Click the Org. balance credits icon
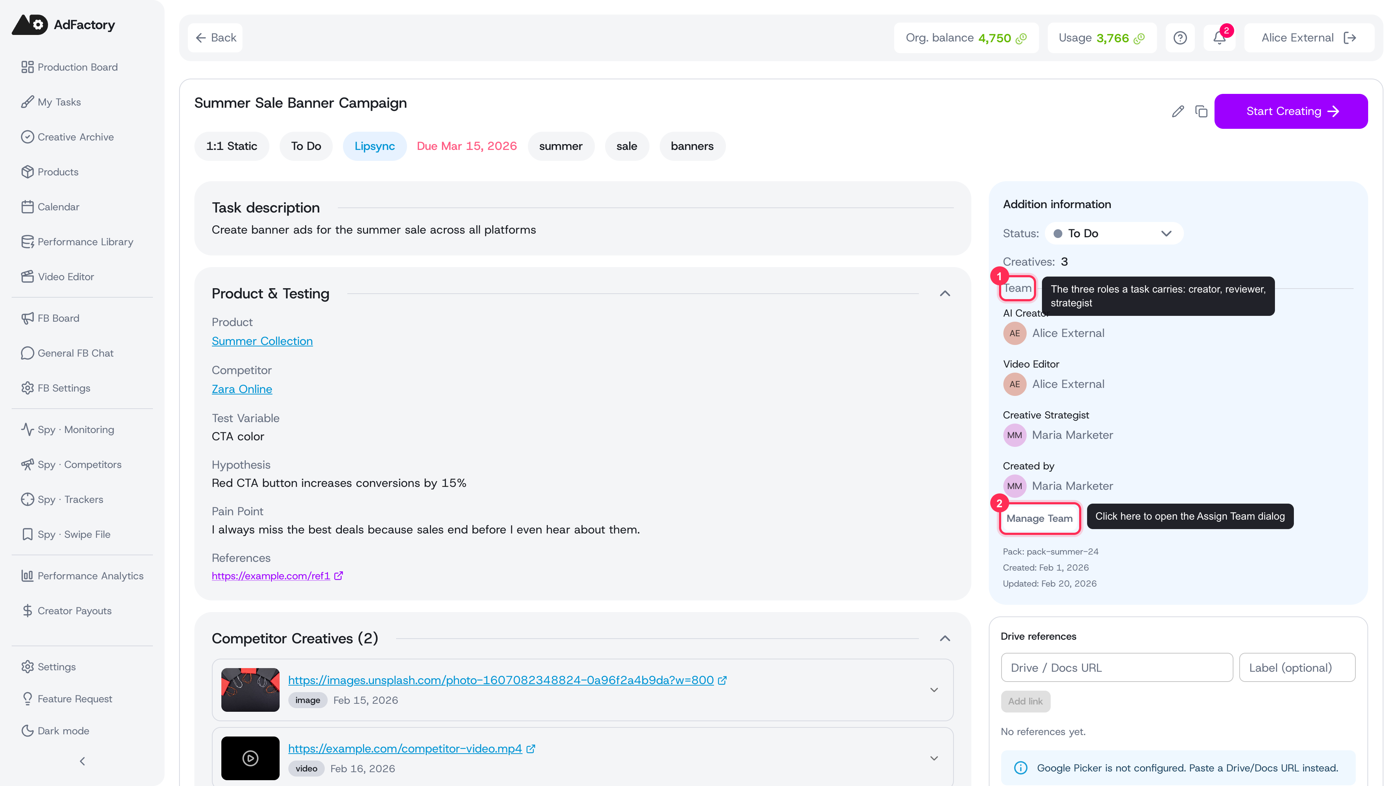This screenshot has width=1398, height=786. click(x=1021, y=38)
